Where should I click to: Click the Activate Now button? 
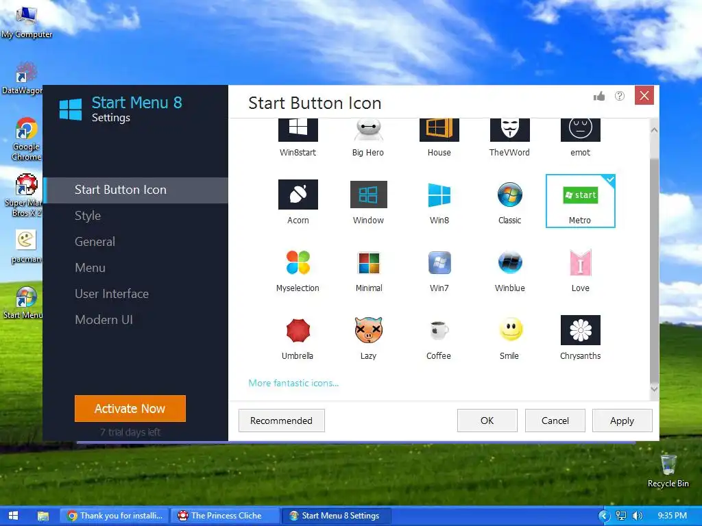pos(130,408)
